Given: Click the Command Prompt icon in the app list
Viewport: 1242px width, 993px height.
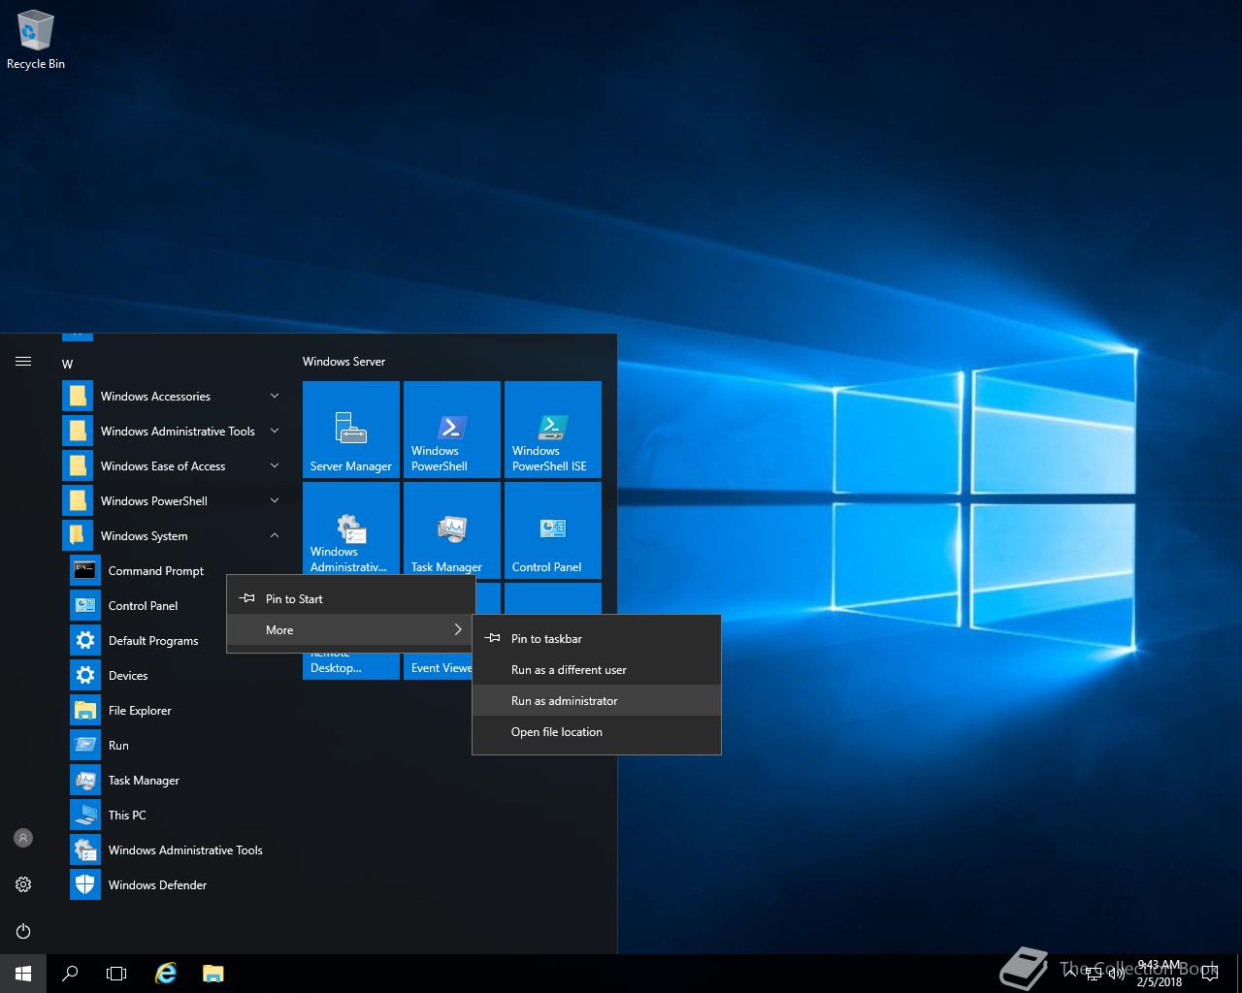Looking at the screenshot, I should [85, 570].
